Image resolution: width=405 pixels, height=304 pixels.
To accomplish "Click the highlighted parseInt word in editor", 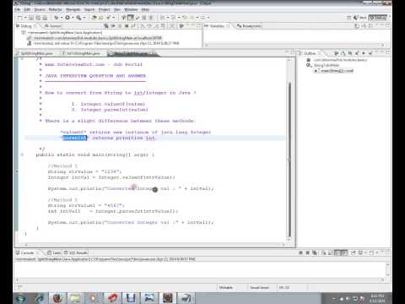I will click(75, 138).
